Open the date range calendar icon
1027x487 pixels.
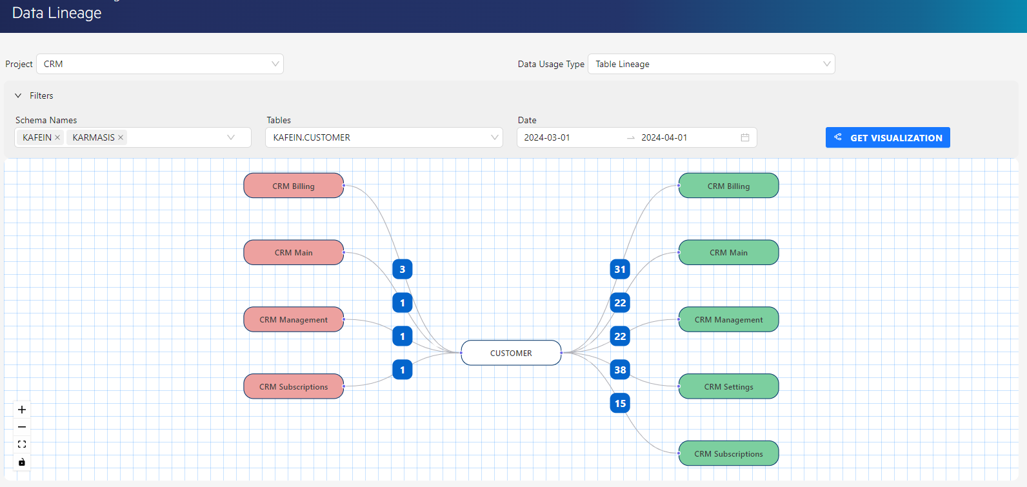(745, 137)
